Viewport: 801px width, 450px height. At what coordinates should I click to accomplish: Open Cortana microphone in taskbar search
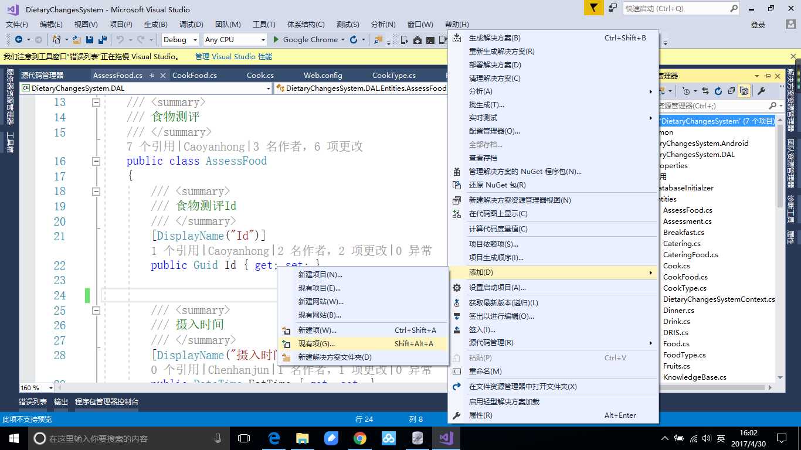pyautogui.click(x=218, y=438)
